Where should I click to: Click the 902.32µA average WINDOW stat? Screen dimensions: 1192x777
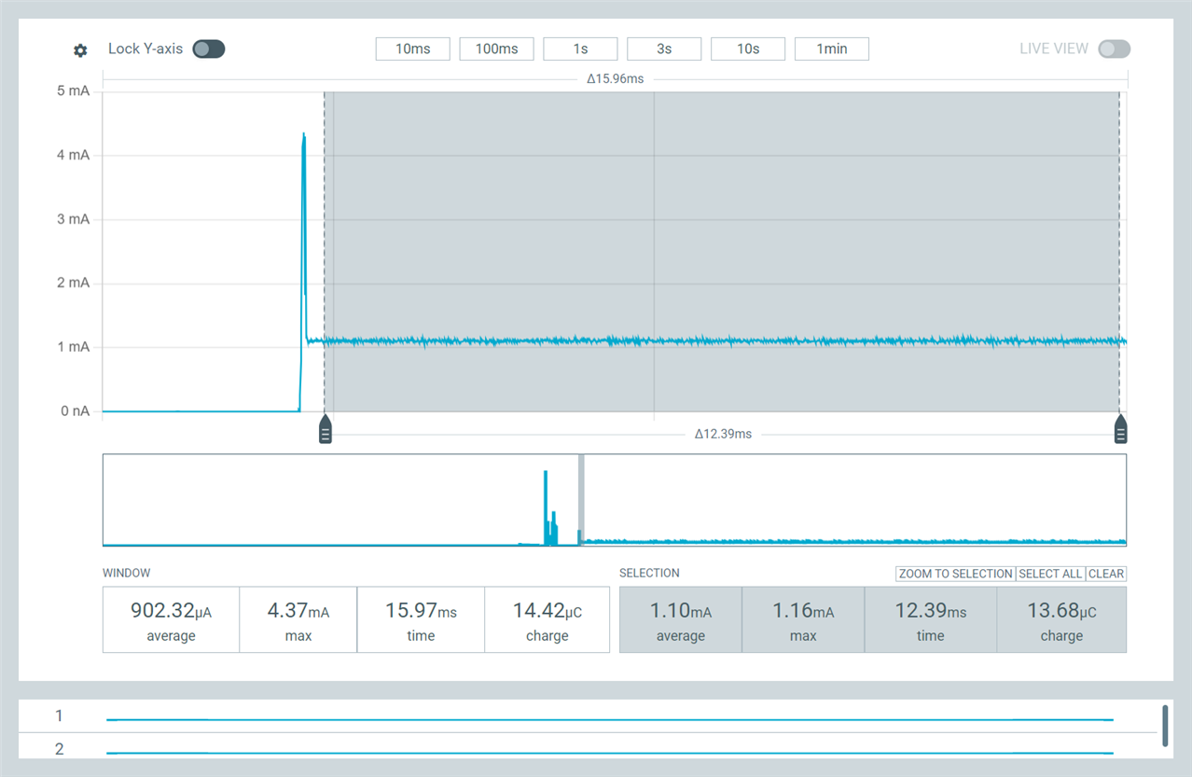point(171,619)
